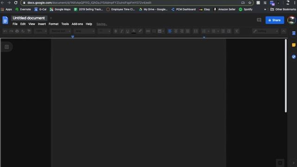Open the Spotify bookmark
Screen dimensions: 297x167
(245, 9)
